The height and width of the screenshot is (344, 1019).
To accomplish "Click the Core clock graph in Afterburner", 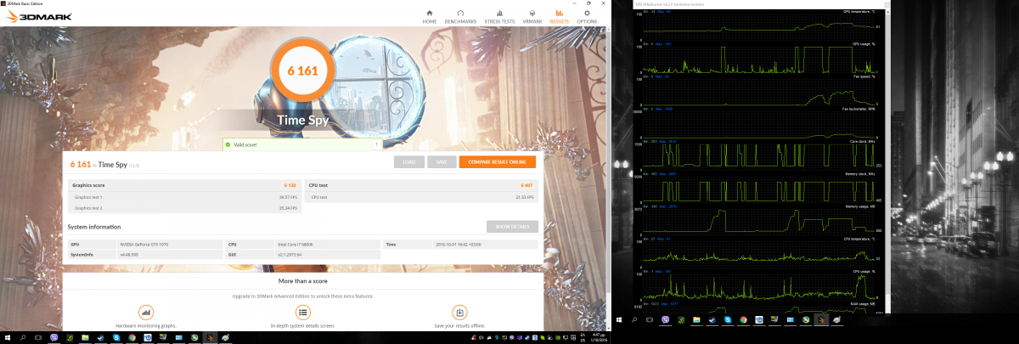I will click(758, 158).
